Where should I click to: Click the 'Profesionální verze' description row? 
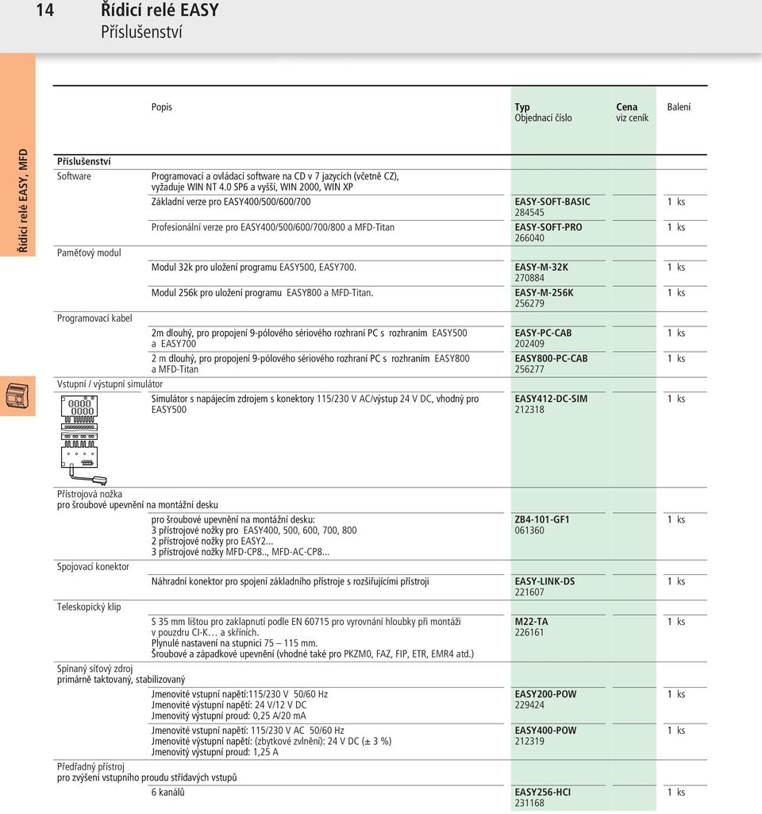[x=273, y=227]
